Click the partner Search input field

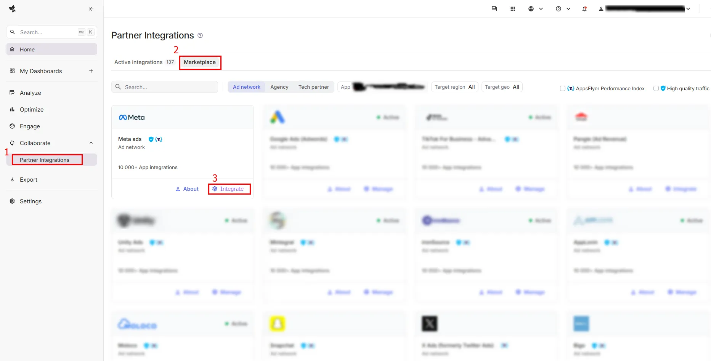click(x=165, y=87)
